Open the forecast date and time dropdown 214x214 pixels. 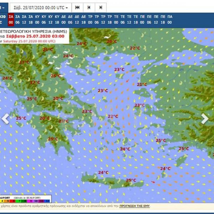pyautogui.click(x=40, y=8)
